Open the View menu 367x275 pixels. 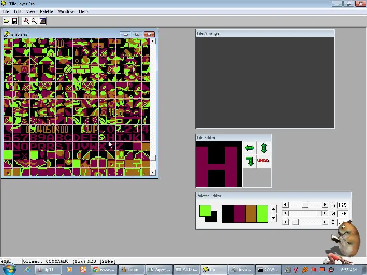pos(30,11)
